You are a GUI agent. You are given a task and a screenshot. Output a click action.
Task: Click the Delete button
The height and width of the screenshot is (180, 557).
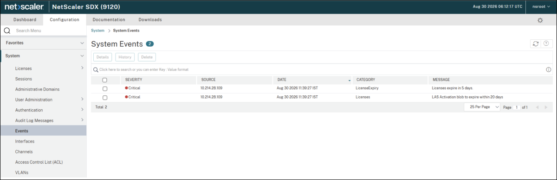pos(147,57)
